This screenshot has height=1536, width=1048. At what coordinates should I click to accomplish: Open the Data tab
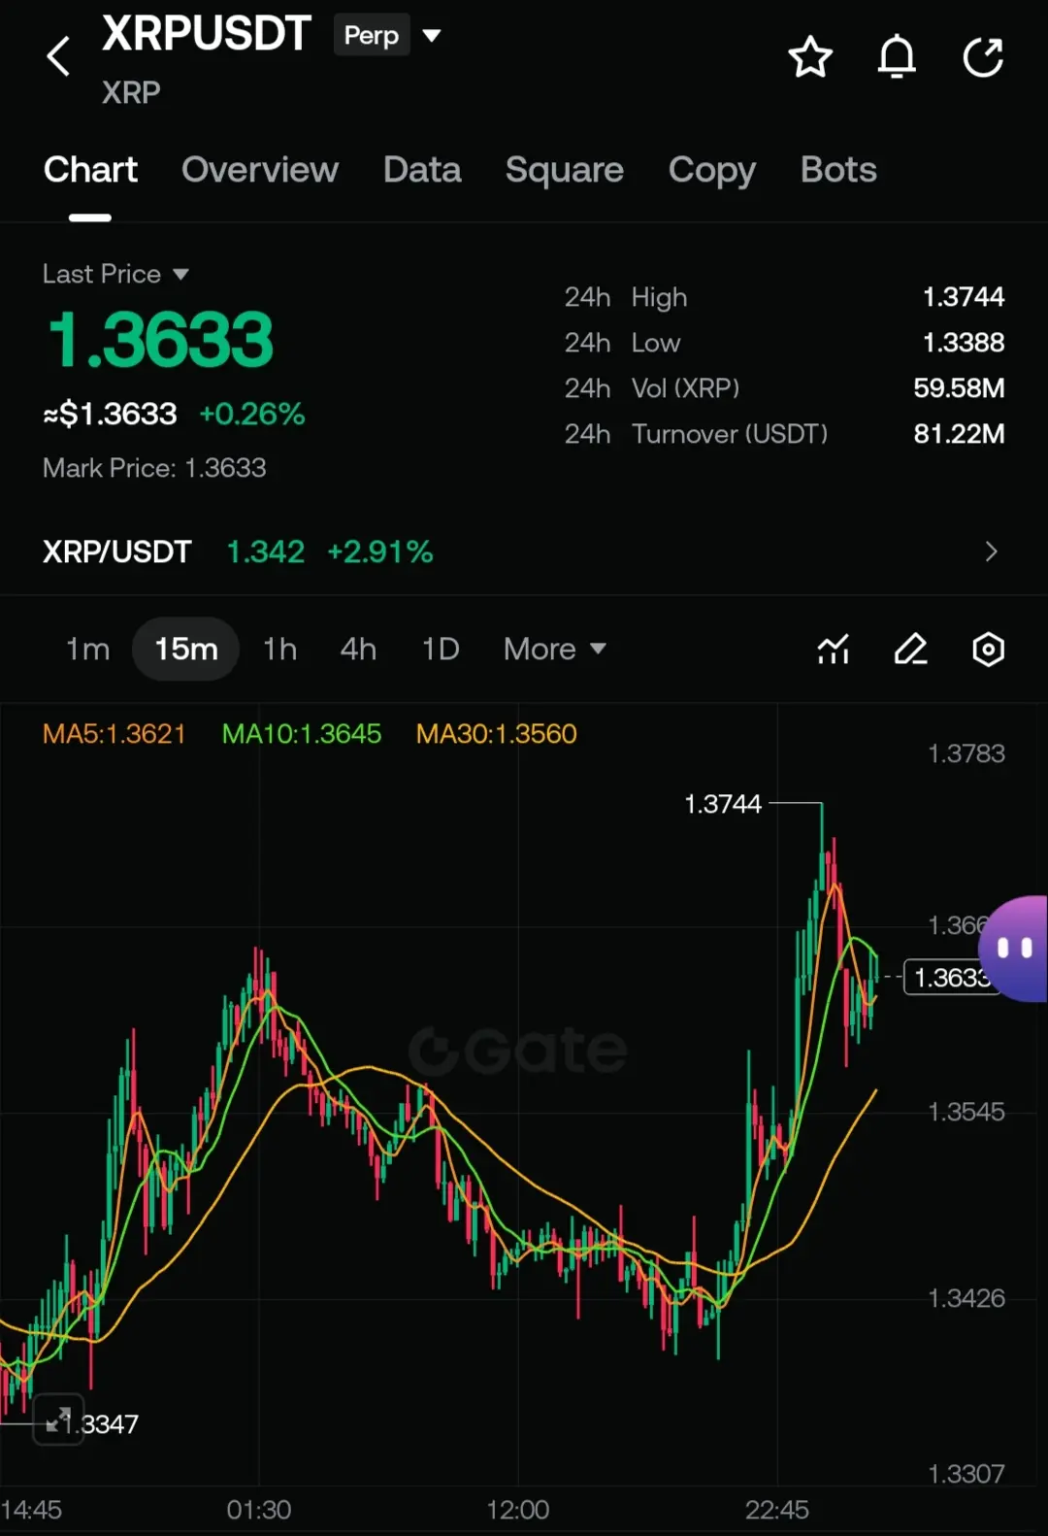pos(422,170)
